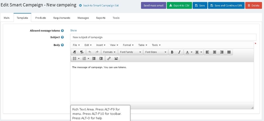This screenshot has width=264, height=121.
Task: Toggle italic formatting
Action: click(179, 52)
